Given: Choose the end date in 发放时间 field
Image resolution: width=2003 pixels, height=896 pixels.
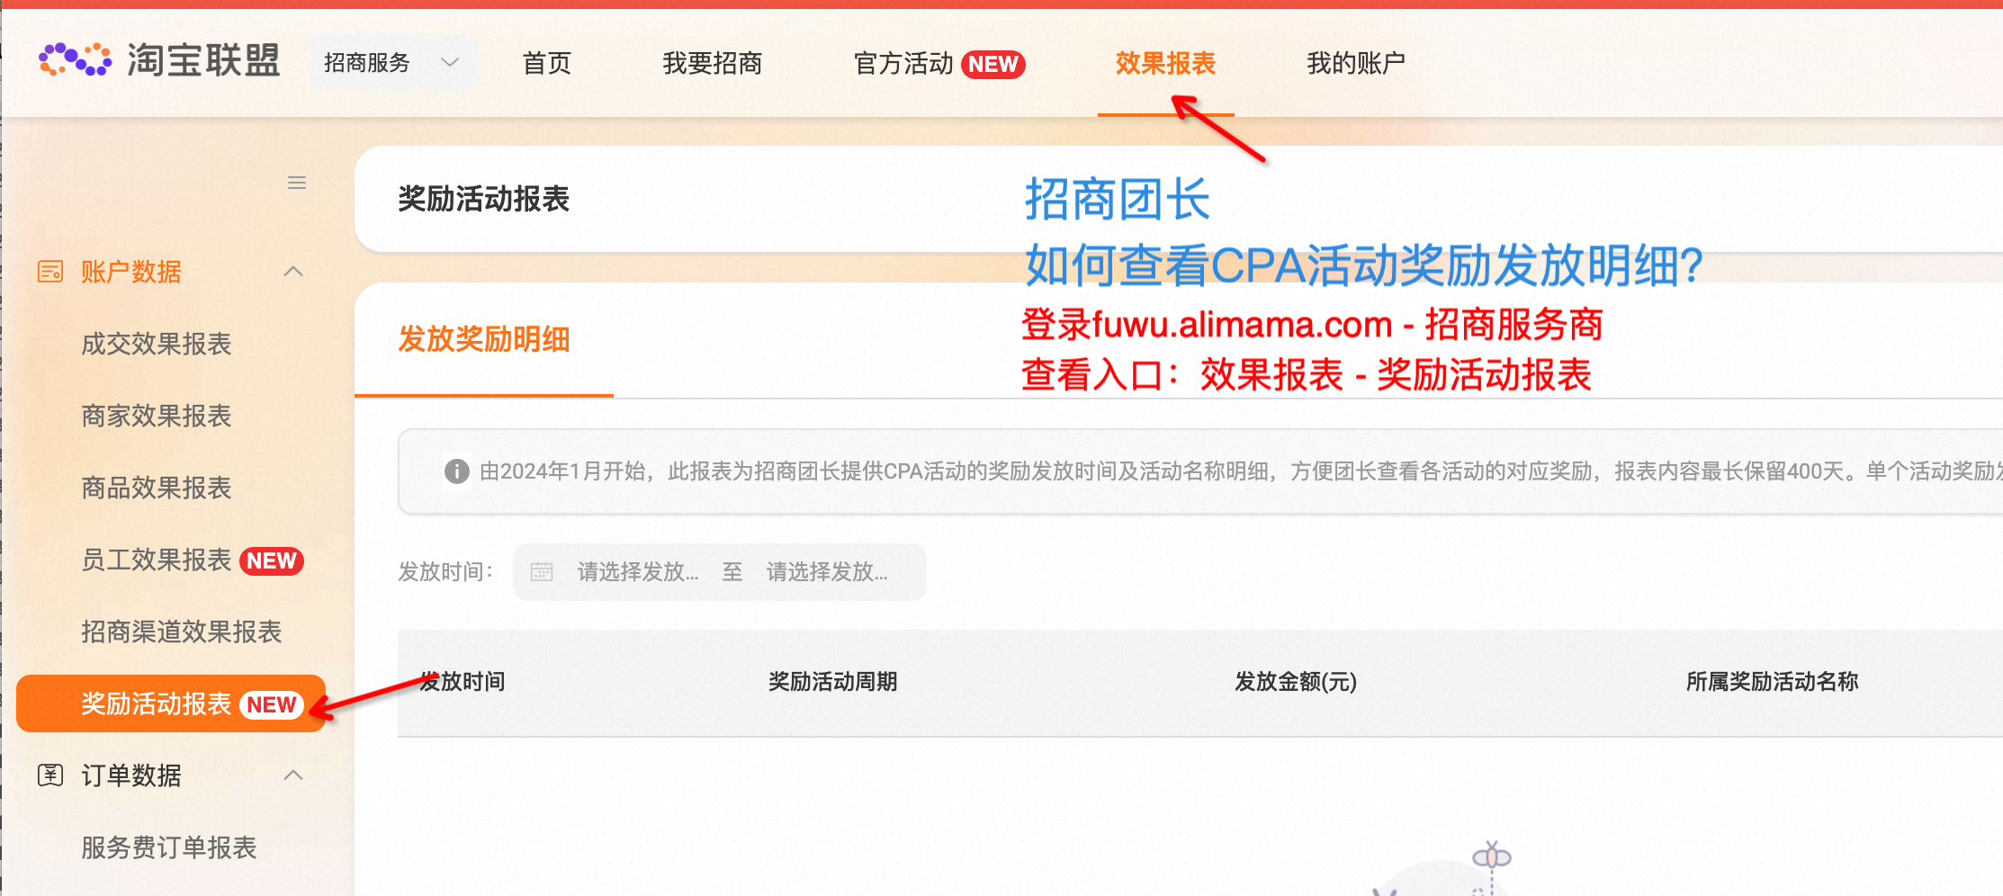Looking at the screenshot, I should tap(827, 571).
